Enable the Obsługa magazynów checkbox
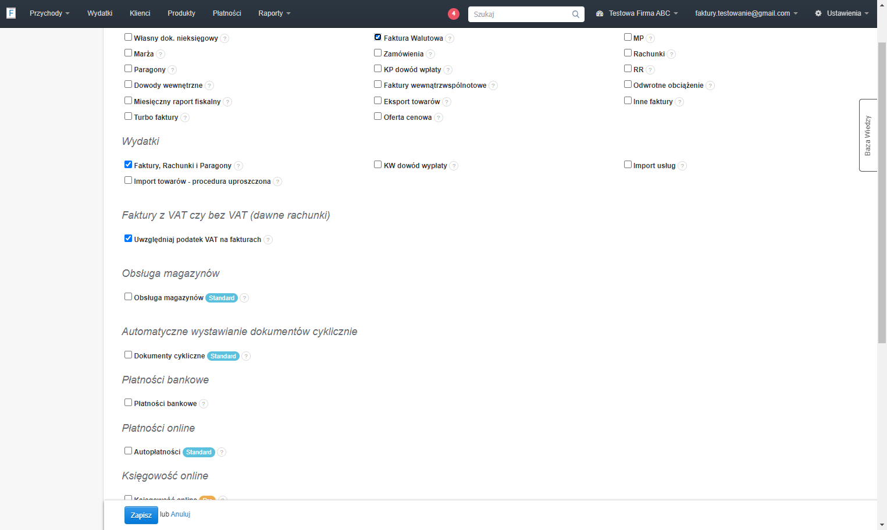Image resolution: width=887 pixels, height=530 pixels. click(128, 297)
